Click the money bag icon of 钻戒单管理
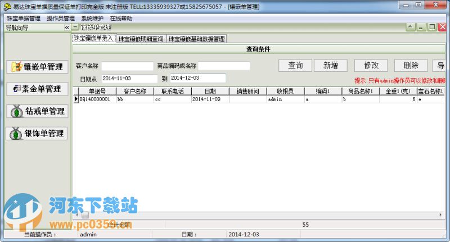Screen dimensions: 450x242 pyautogui.click(x=17, y=111)
